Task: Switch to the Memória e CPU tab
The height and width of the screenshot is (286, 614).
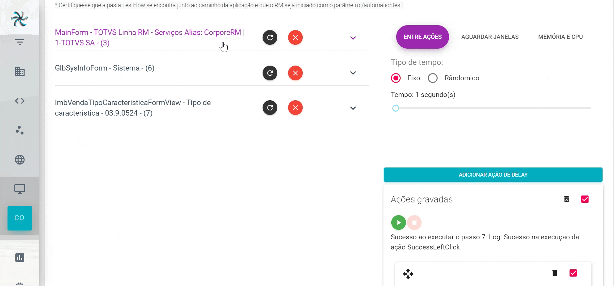Action: 560,37
